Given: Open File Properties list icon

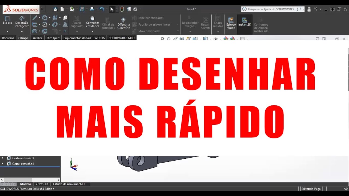Looking at the screenshot, I should point(129,9).
